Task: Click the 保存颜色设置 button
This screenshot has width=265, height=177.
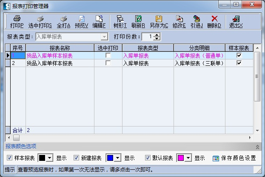Action: 234,158
